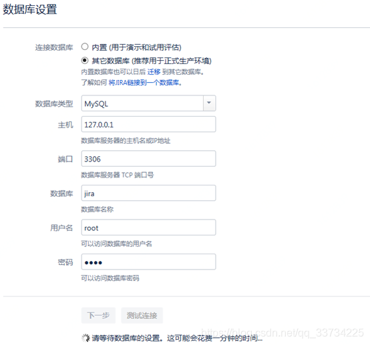Click the loading spinner icon beside wait message
Viewport: 370px width, 345px height.
[x=85, y=338]
